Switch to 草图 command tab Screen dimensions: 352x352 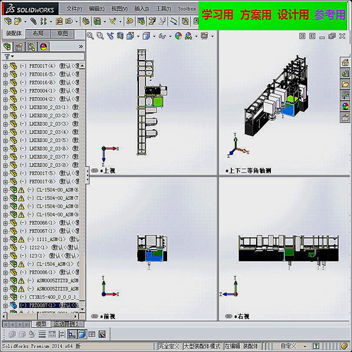62,34
